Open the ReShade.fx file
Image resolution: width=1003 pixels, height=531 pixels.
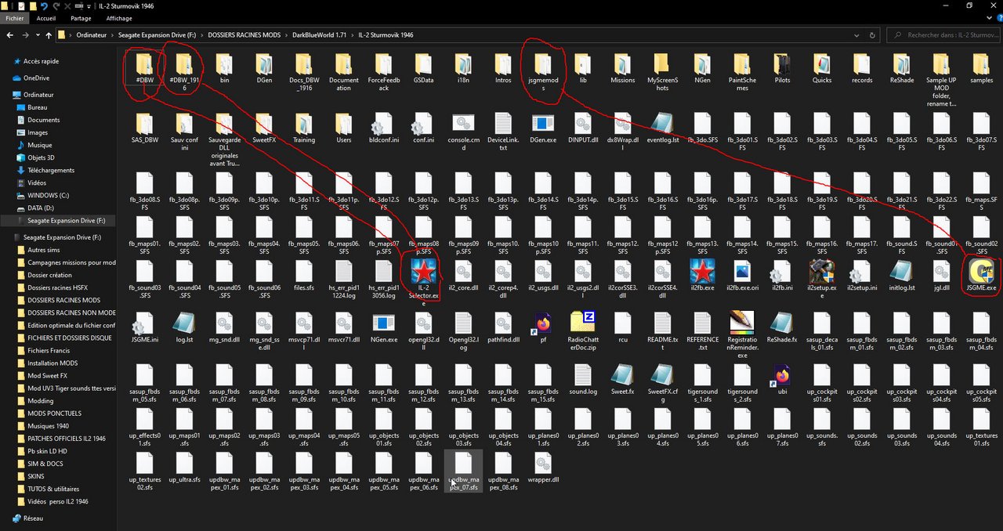[x=782, y=327]
